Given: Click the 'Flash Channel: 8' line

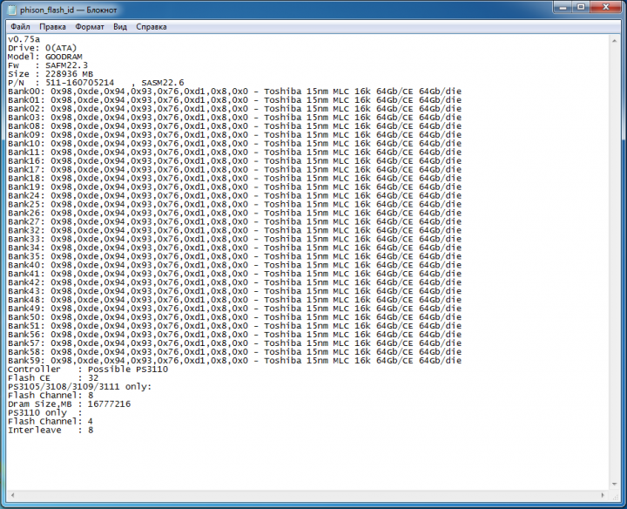Looking at the screenshot, I should [x=51, y=396].
